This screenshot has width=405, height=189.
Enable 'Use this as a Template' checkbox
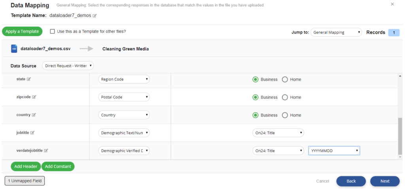click(52, 31)
